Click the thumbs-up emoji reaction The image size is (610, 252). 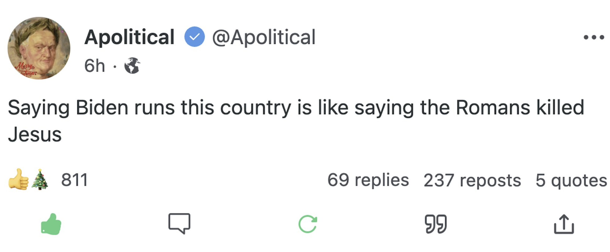pos(18,179)
